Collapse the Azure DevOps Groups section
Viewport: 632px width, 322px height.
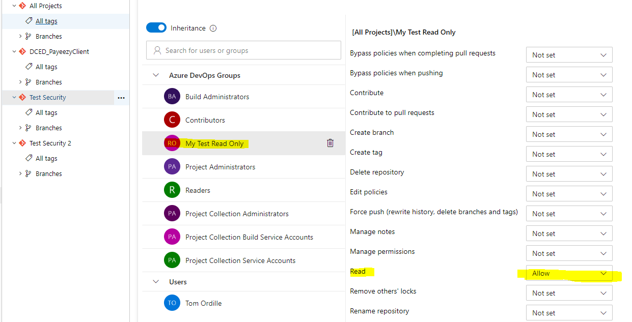point(156,75)
